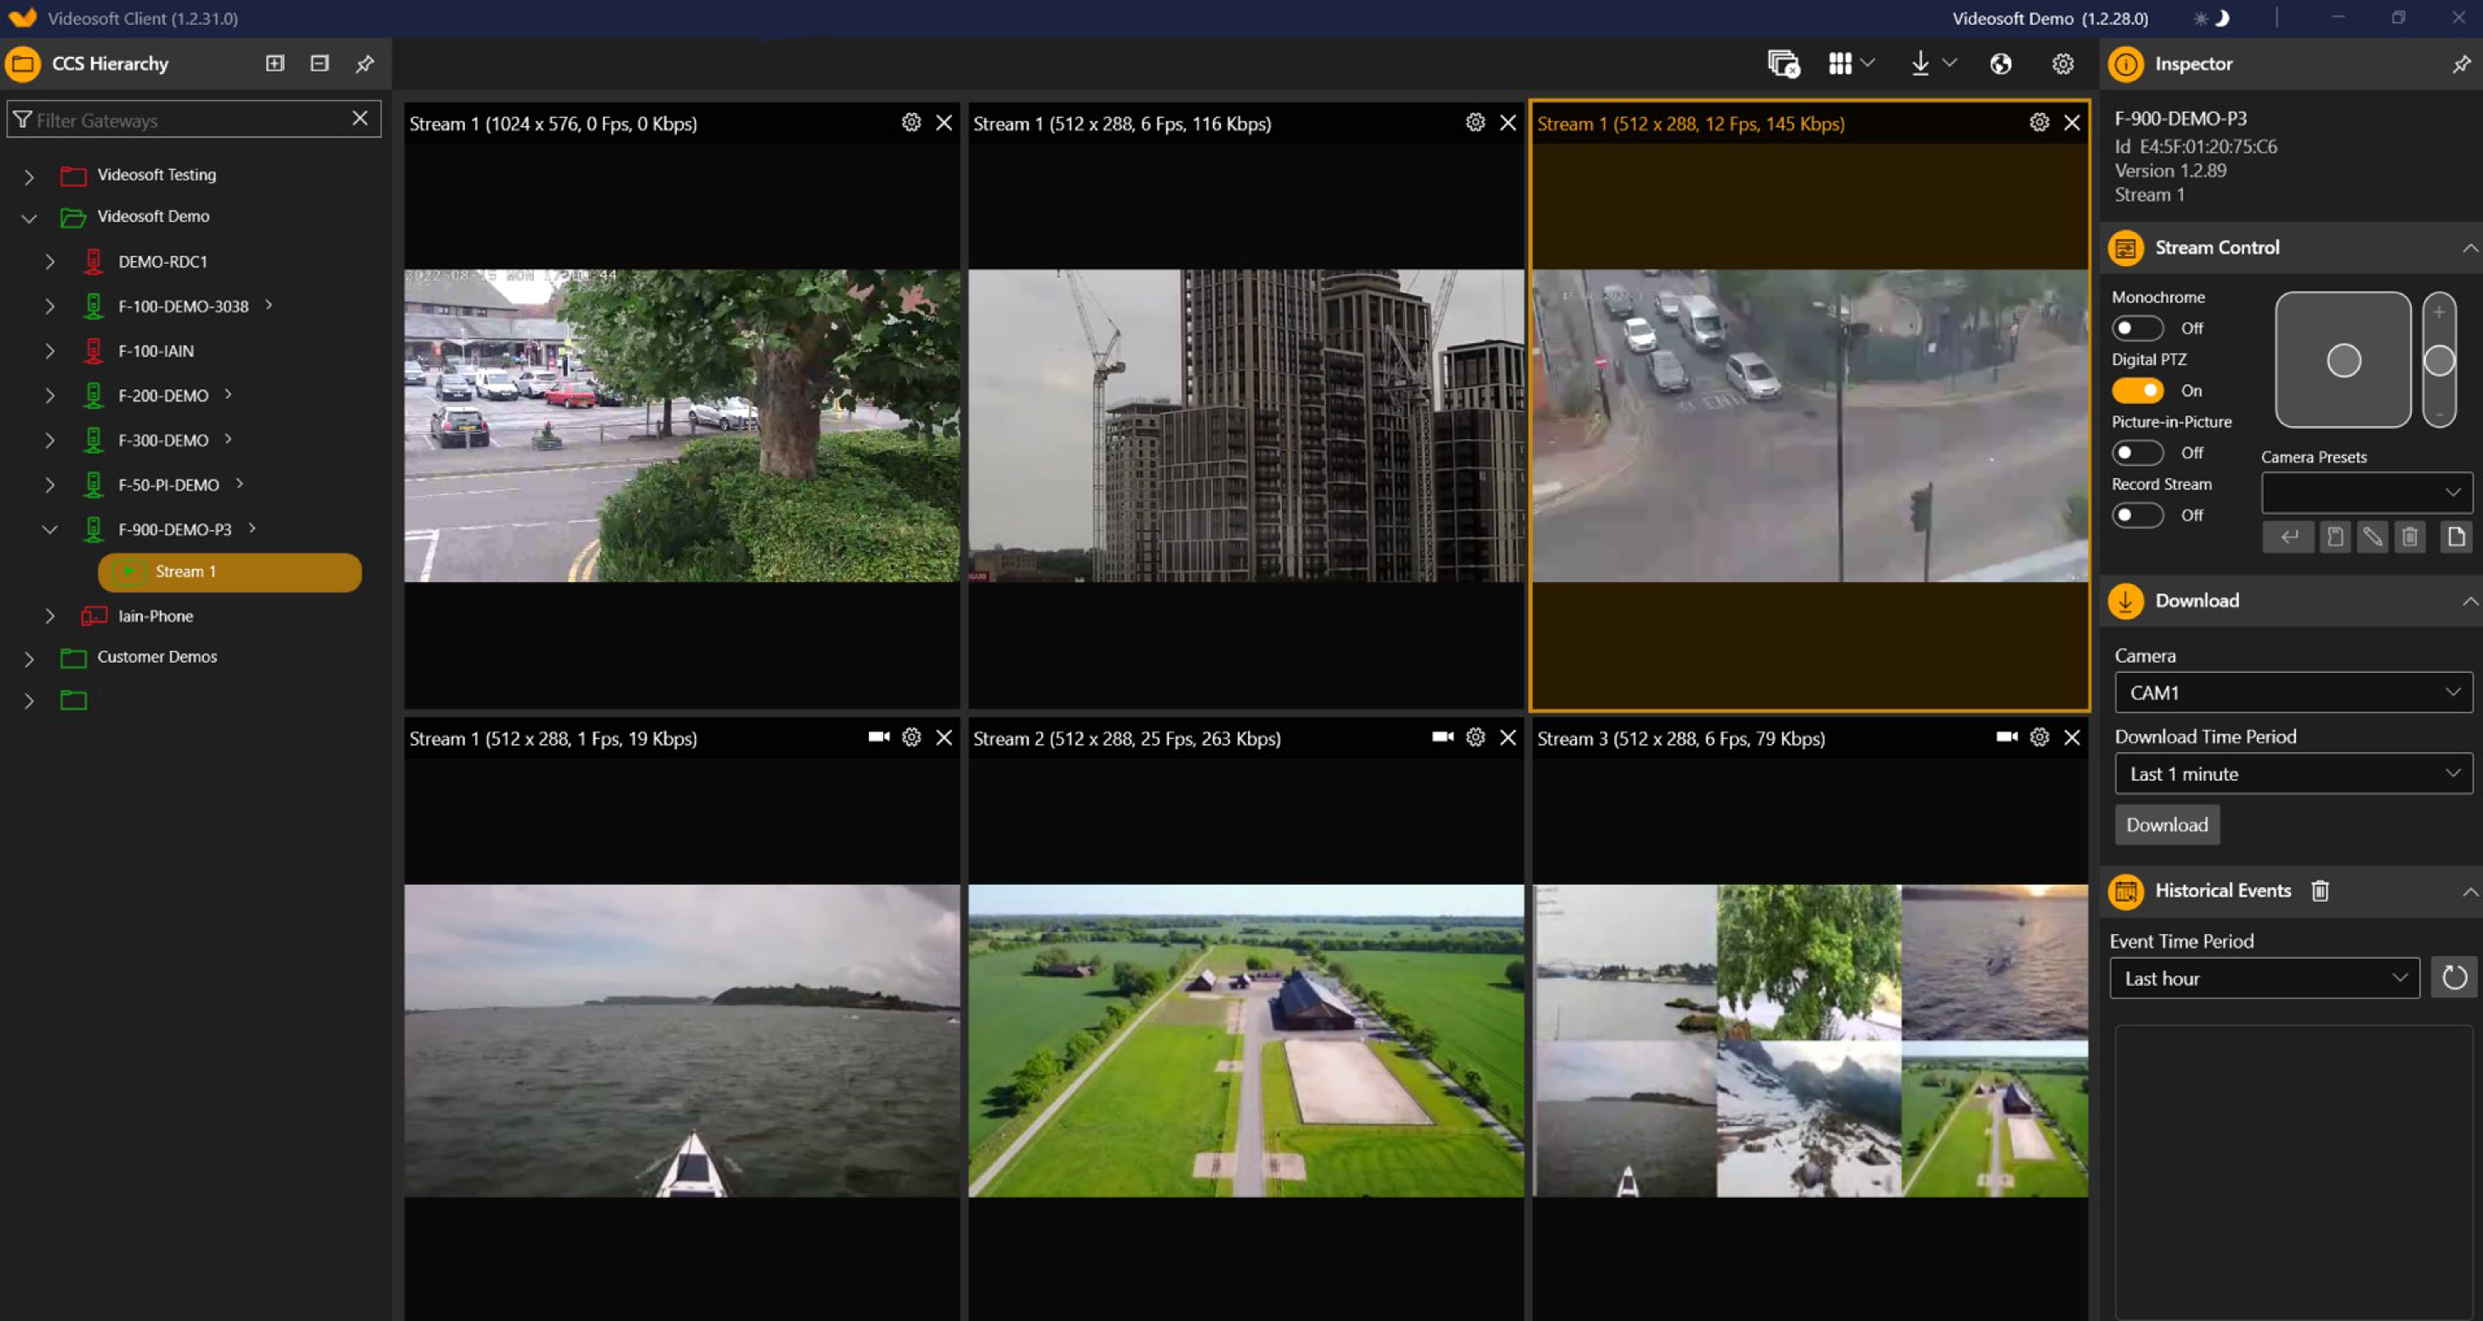Clear historical events with trash icon
This screenshot has width=2483, height=1321.
(x=2320, y=891)
